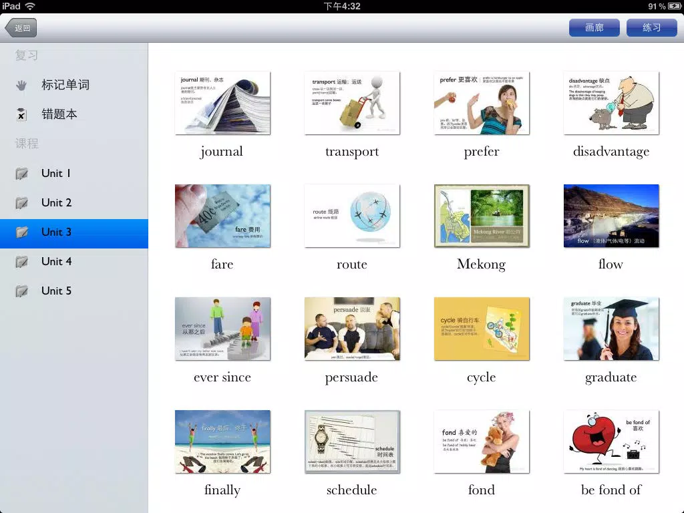Open the finally flashcard thumbnail
This screenshot has height=513, width=684.
click(x=222, y=442)
